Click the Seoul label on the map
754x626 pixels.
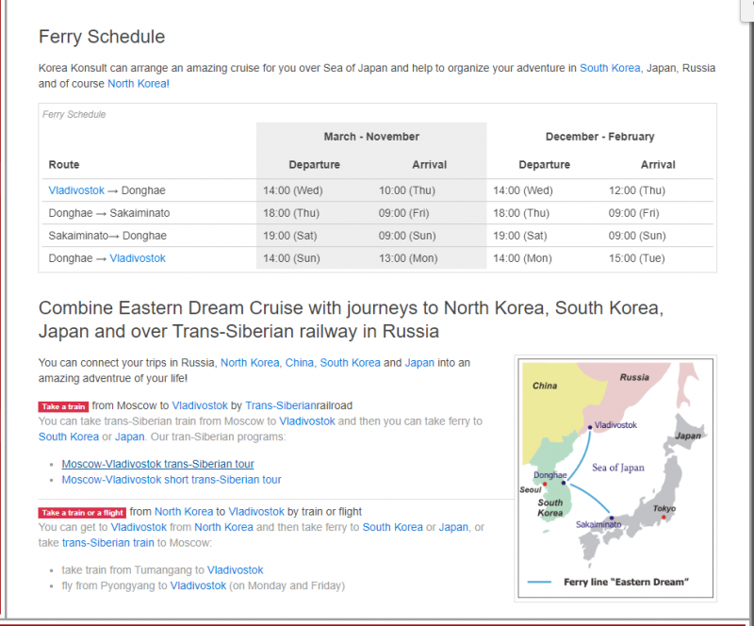[531, 490]
